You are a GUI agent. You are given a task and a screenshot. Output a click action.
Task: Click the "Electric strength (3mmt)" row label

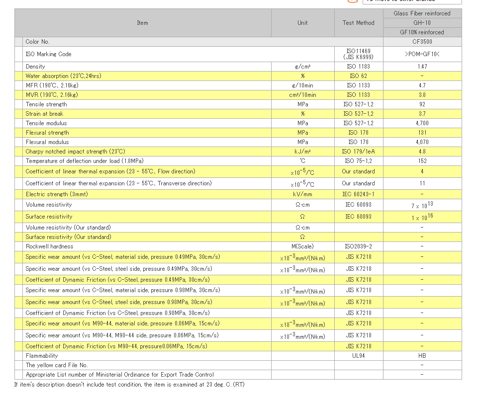point(57,194)
